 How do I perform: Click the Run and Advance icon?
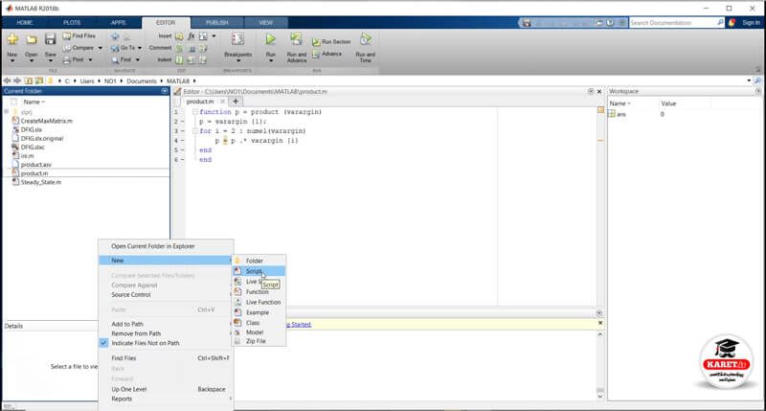coord(296,39)
